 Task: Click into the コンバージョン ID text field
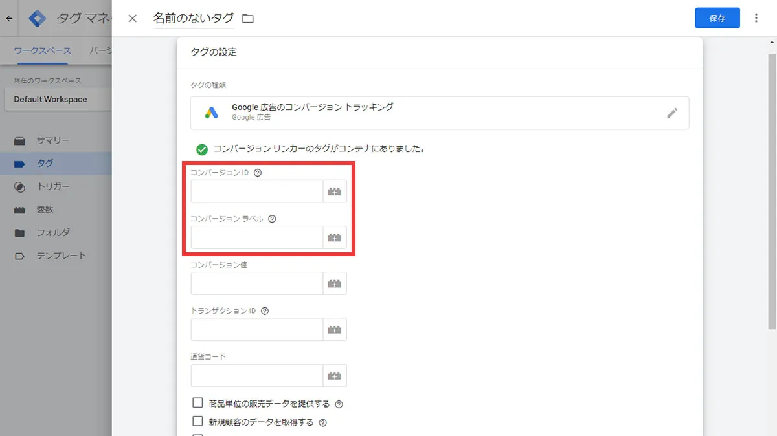(256, 191)
